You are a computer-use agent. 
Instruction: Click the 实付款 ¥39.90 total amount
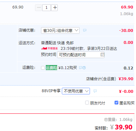pos(121,127)
